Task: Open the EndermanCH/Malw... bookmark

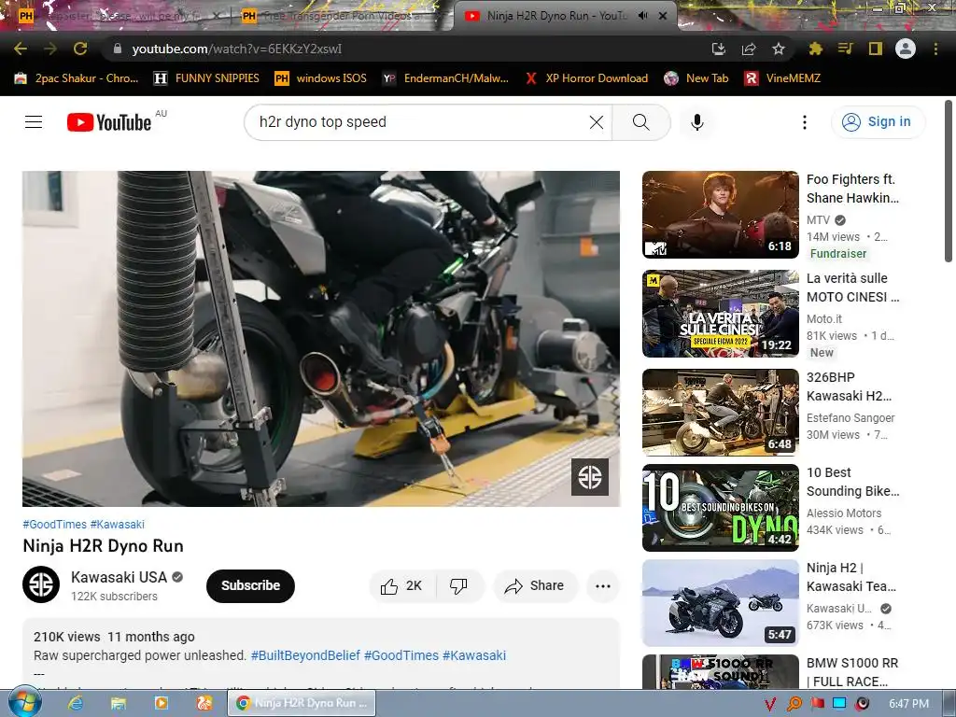Action: click(445, 78)
